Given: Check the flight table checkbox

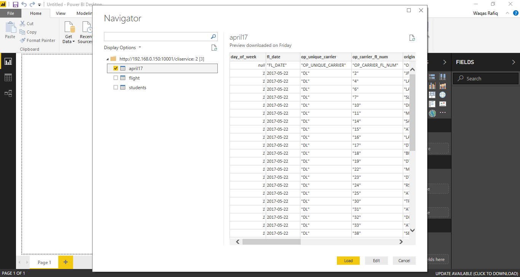Looking at the screenshot, I should tap(116, 78).
